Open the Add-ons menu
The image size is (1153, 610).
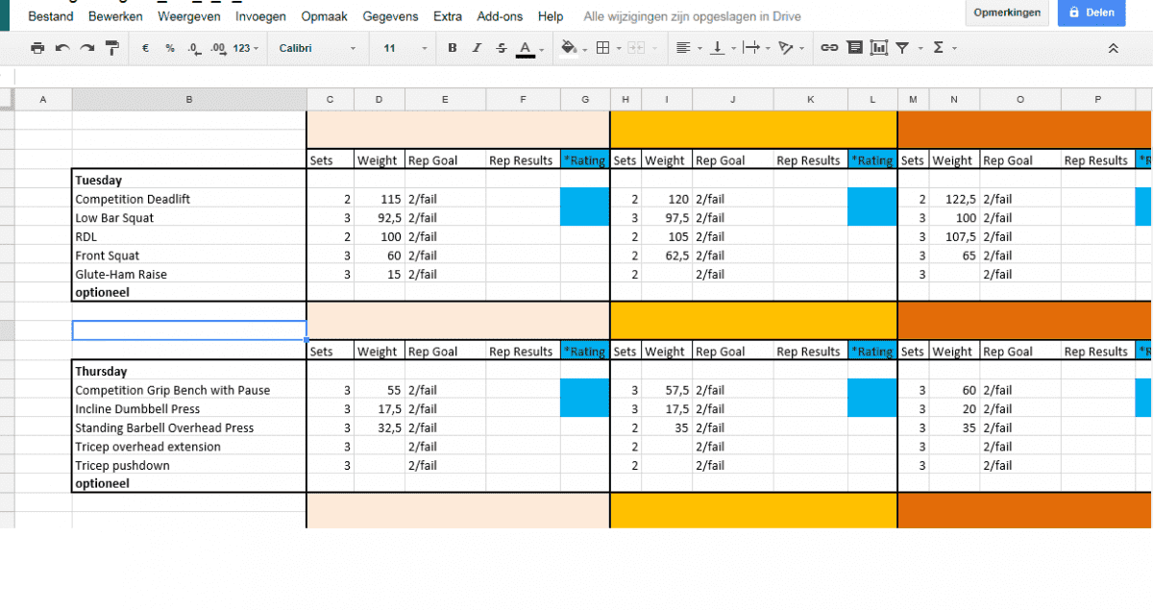500,16
